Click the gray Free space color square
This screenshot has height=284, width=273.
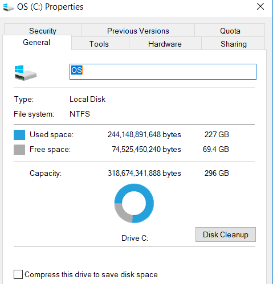click(x=19, y=150)
